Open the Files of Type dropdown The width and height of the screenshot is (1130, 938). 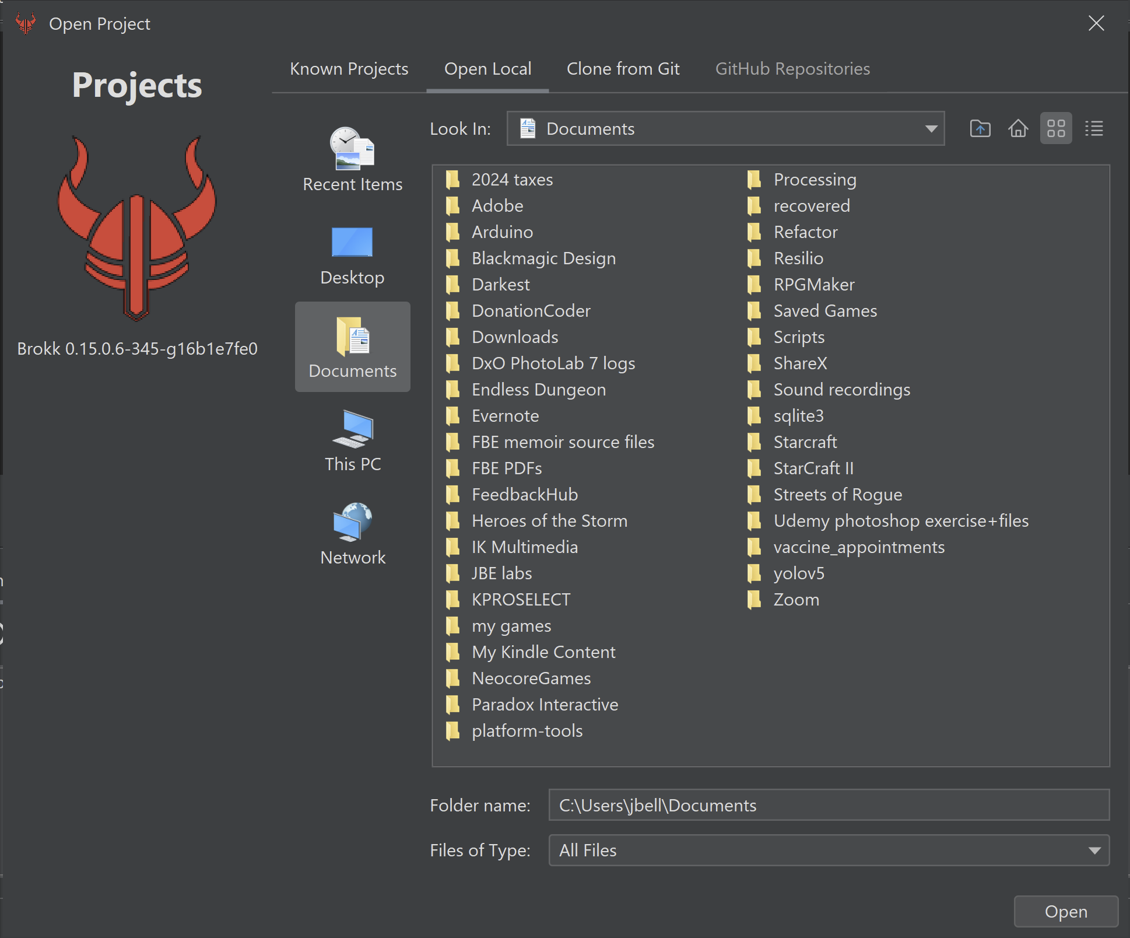[1094, 850]
